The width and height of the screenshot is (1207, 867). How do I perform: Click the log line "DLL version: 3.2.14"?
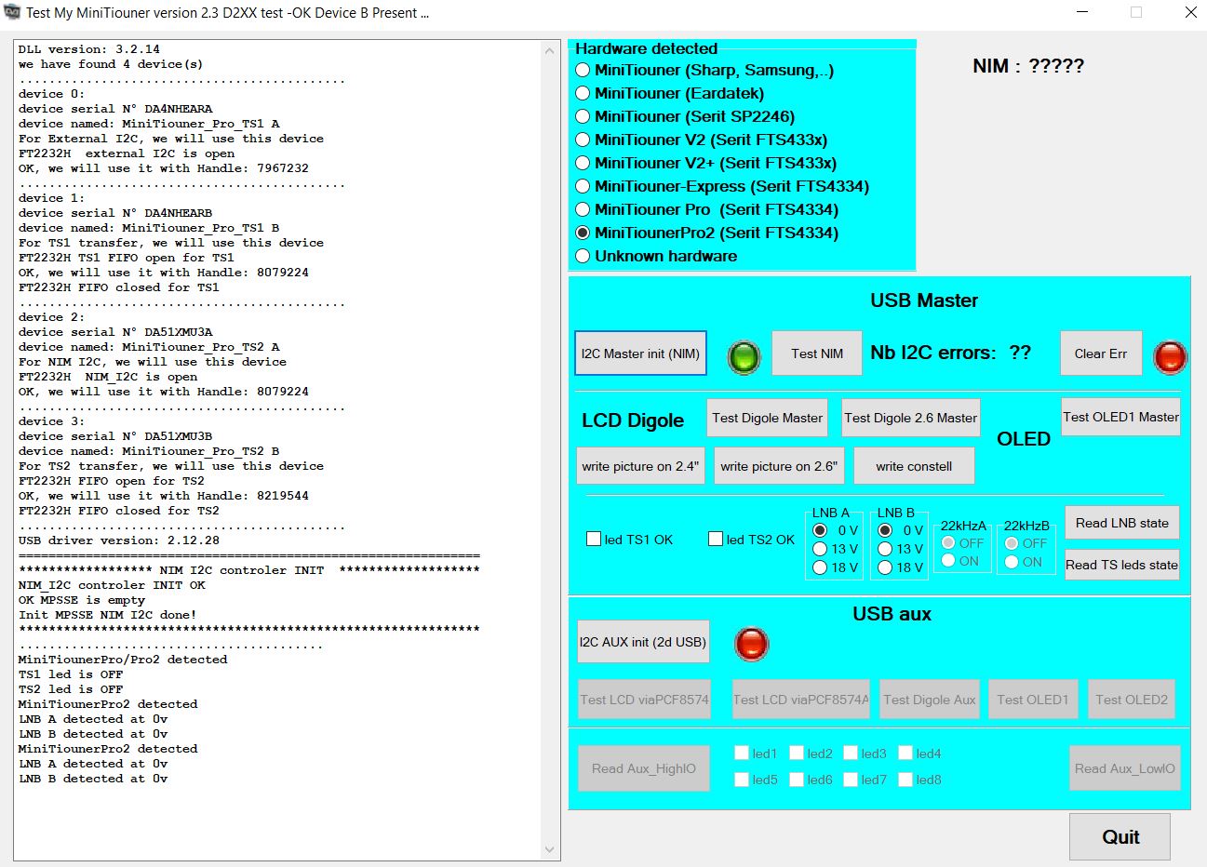tap(89, 49)
